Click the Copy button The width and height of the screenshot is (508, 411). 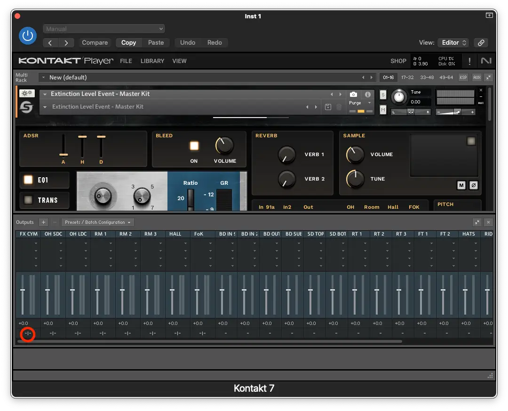point(128,43)
